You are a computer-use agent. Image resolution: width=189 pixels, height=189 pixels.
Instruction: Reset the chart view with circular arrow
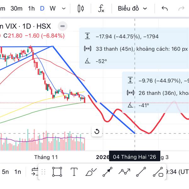(x=97, y=131)
